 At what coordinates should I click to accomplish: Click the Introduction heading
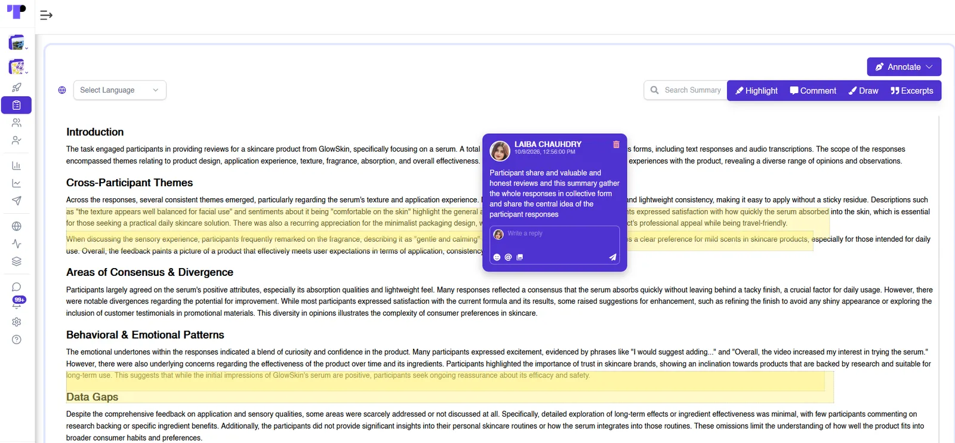(95, 132)
